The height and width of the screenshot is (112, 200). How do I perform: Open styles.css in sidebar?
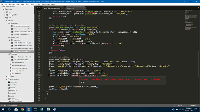13,93
